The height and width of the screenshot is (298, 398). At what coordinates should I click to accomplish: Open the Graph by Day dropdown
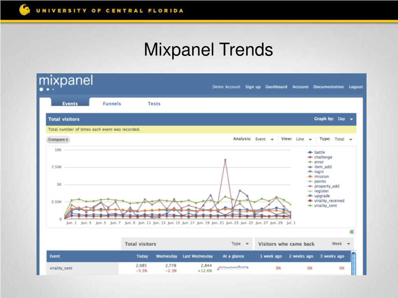point(345,119)
